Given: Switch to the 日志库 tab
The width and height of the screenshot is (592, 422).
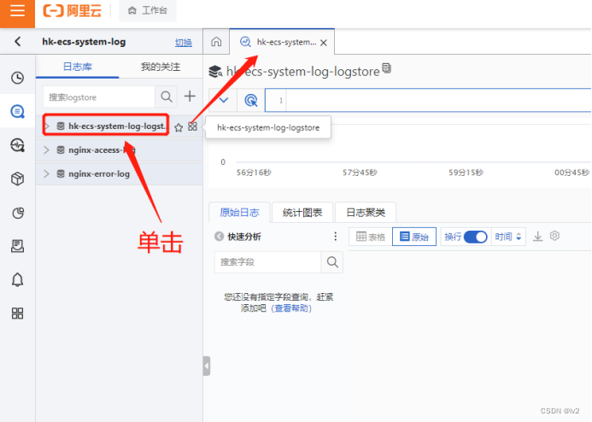Looking at the screenshot, I should pyautogui.click(x=78, y=67).
